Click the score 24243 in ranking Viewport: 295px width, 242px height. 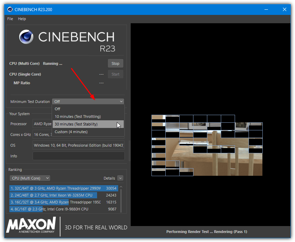111,195
